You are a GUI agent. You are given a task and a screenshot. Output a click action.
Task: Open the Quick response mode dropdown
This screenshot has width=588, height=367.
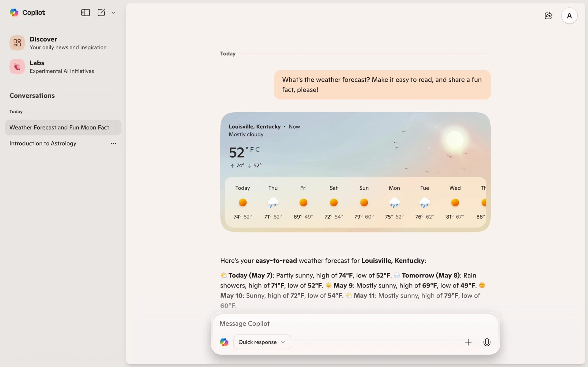(x=262, y=342)
